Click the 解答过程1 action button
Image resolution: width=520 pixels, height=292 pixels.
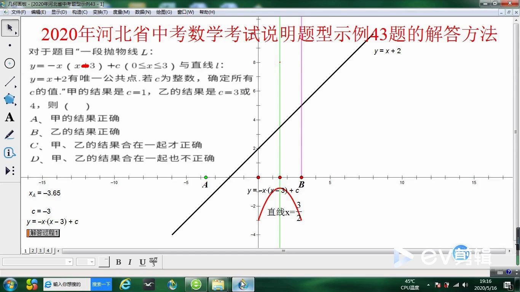click(x=43, y=233)
